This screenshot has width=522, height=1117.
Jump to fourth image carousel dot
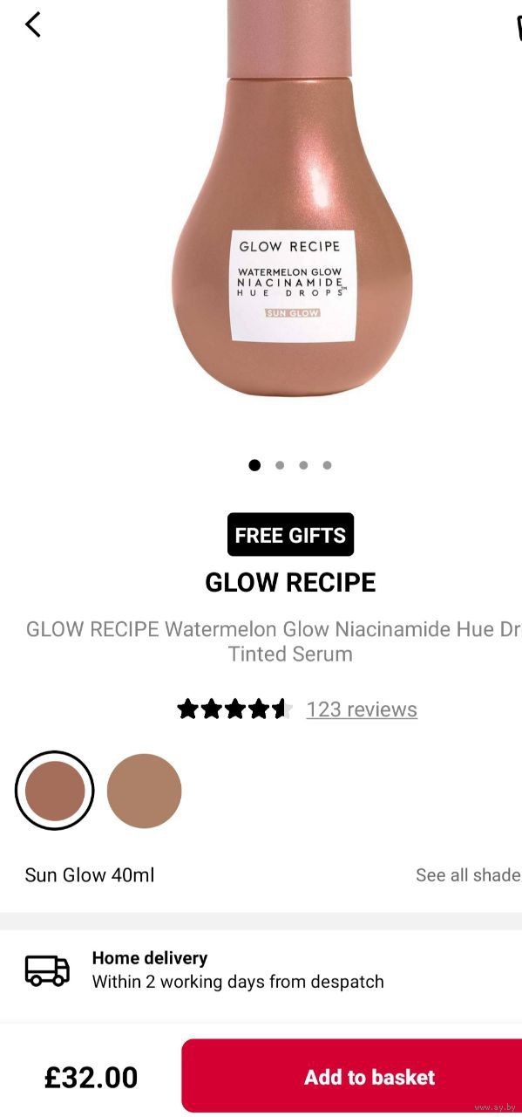[327, 465]
